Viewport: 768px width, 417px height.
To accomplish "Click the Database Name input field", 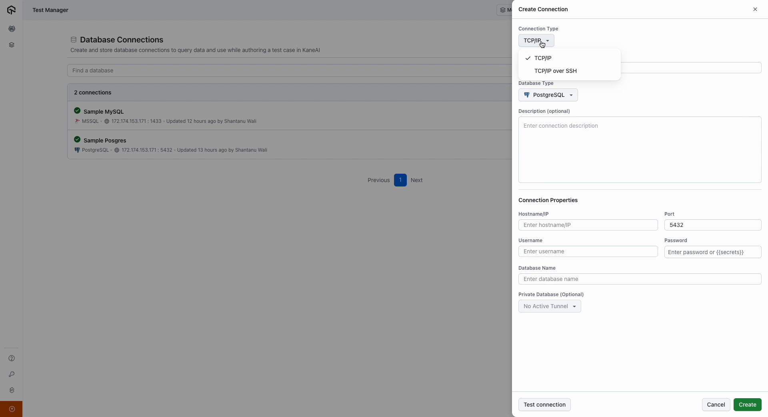I will pos(640,279).
